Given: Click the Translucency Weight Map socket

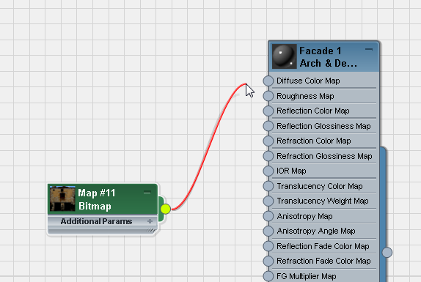Looking at the screenshot, I should point(268,201).
